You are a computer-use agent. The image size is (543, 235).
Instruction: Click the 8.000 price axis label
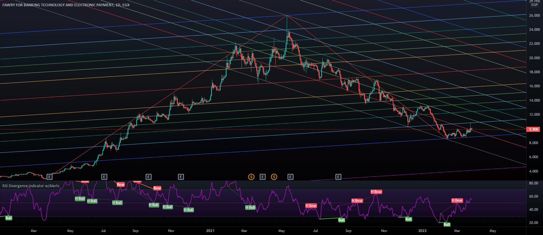coord(534,143)
